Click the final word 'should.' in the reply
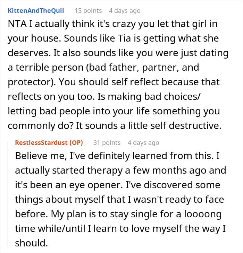243x253 pixels. (x=32, y=243)
